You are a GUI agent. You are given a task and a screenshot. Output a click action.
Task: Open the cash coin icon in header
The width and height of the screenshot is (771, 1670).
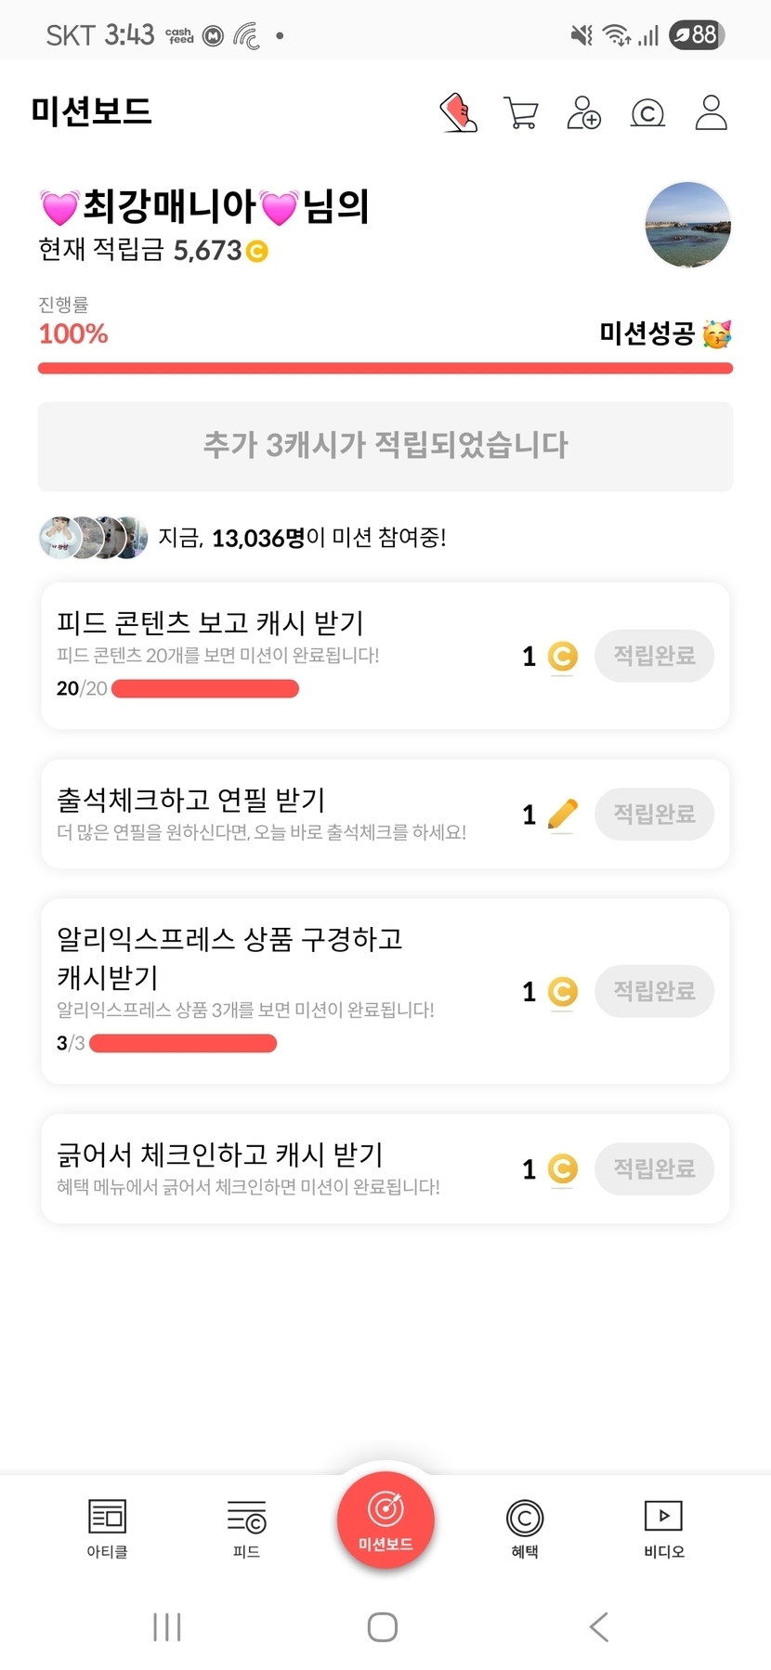647,113
